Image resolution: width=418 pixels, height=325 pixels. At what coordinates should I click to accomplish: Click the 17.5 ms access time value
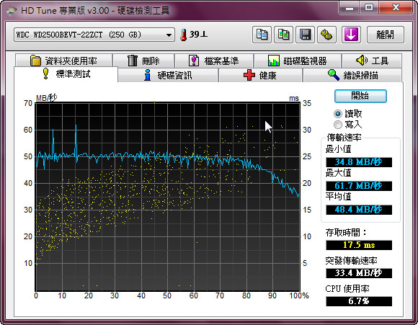click(359, 245)
